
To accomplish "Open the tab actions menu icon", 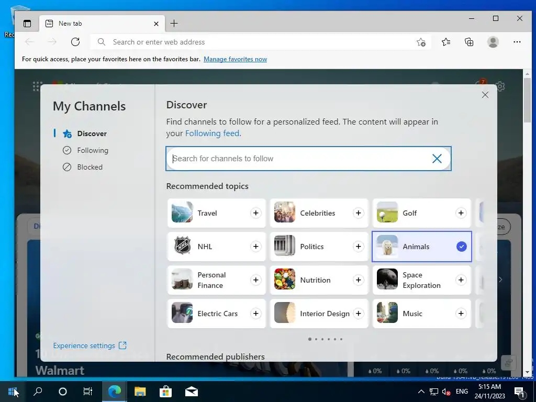I will click(x=27, y=24).
